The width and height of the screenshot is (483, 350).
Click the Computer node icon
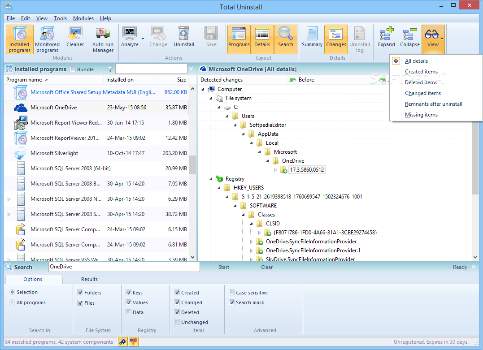(x=211, y=89)
